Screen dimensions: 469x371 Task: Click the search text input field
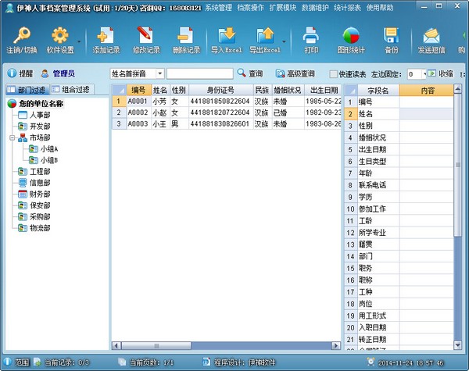(x=199, y=73)
